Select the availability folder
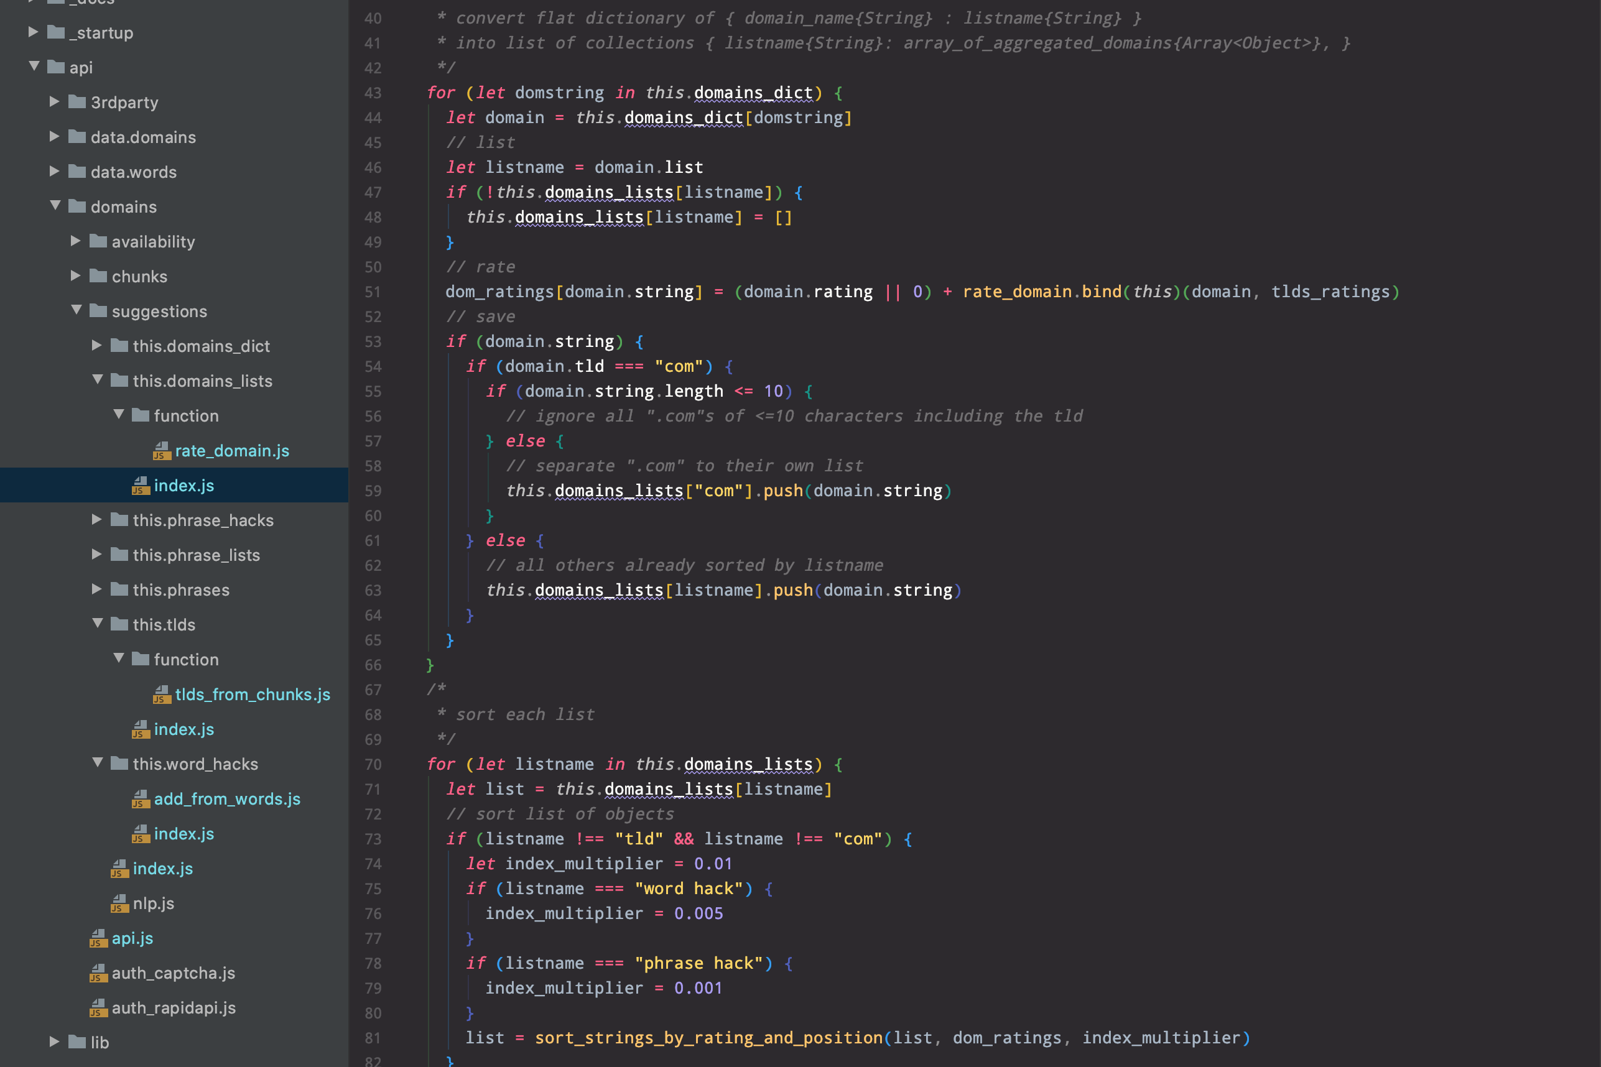This screenshot has height=1067, width=1601. (152, 242)
